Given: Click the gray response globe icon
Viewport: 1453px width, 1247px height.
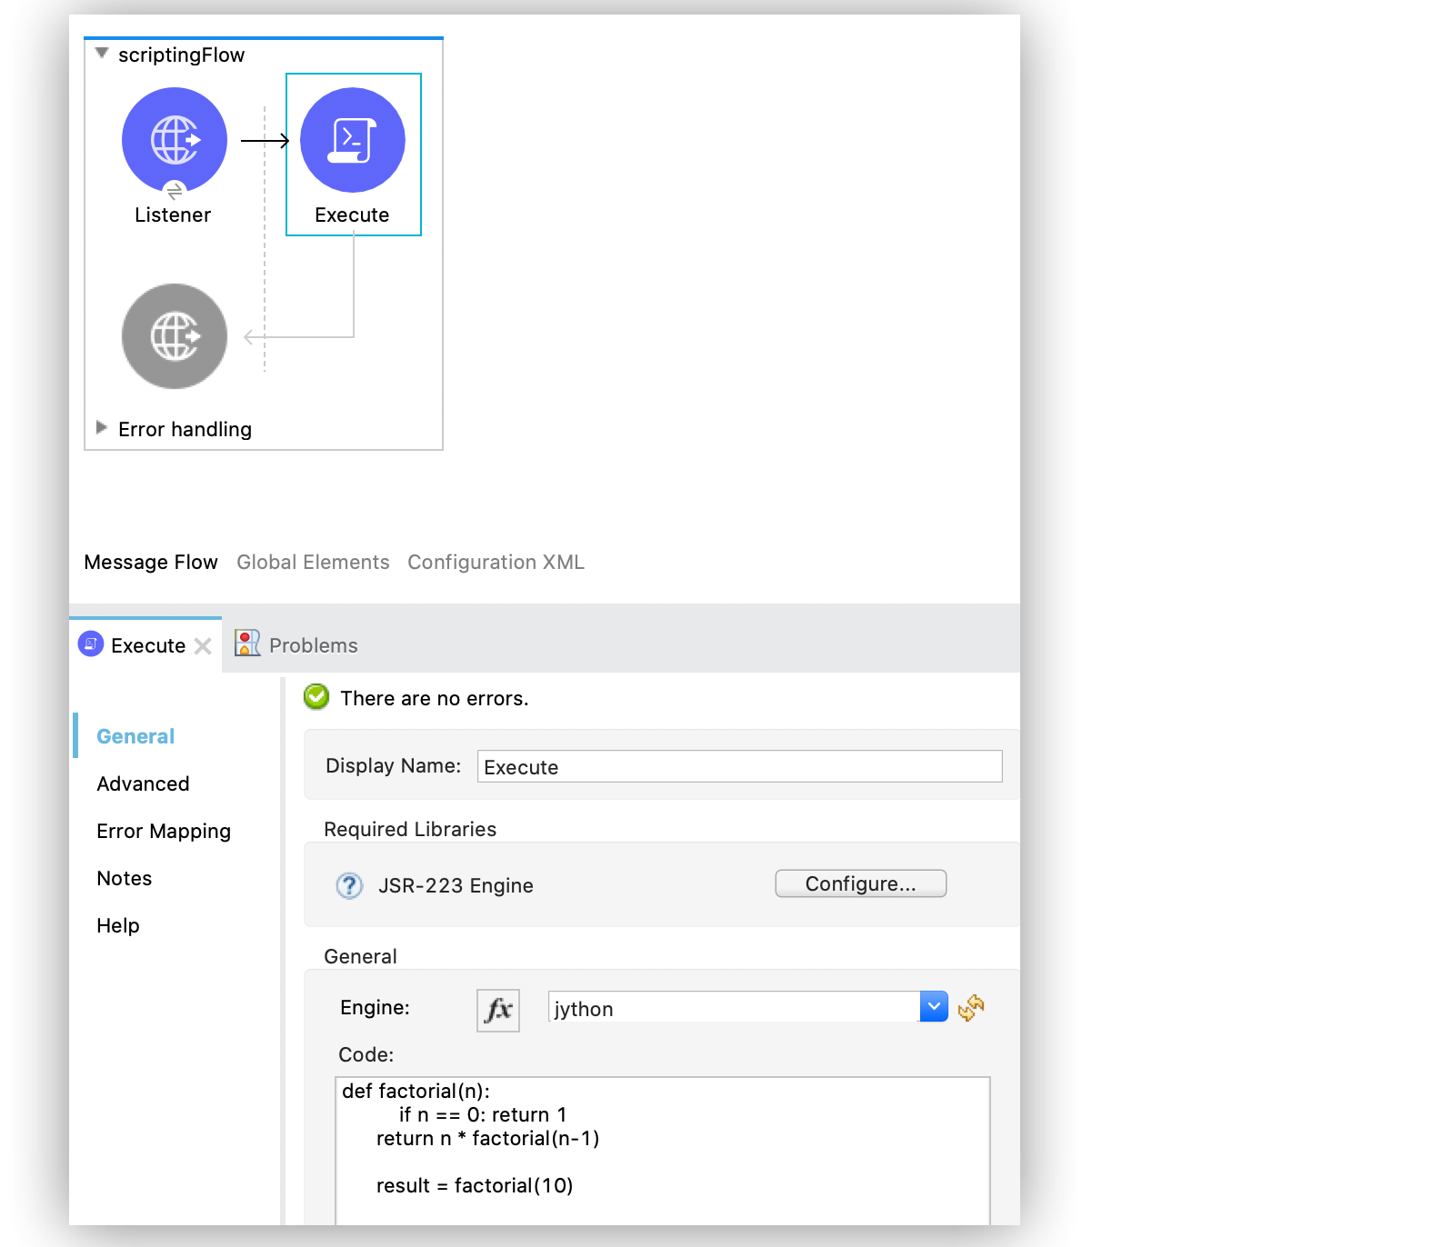Looking at the screenshot, I should (175, 336).
